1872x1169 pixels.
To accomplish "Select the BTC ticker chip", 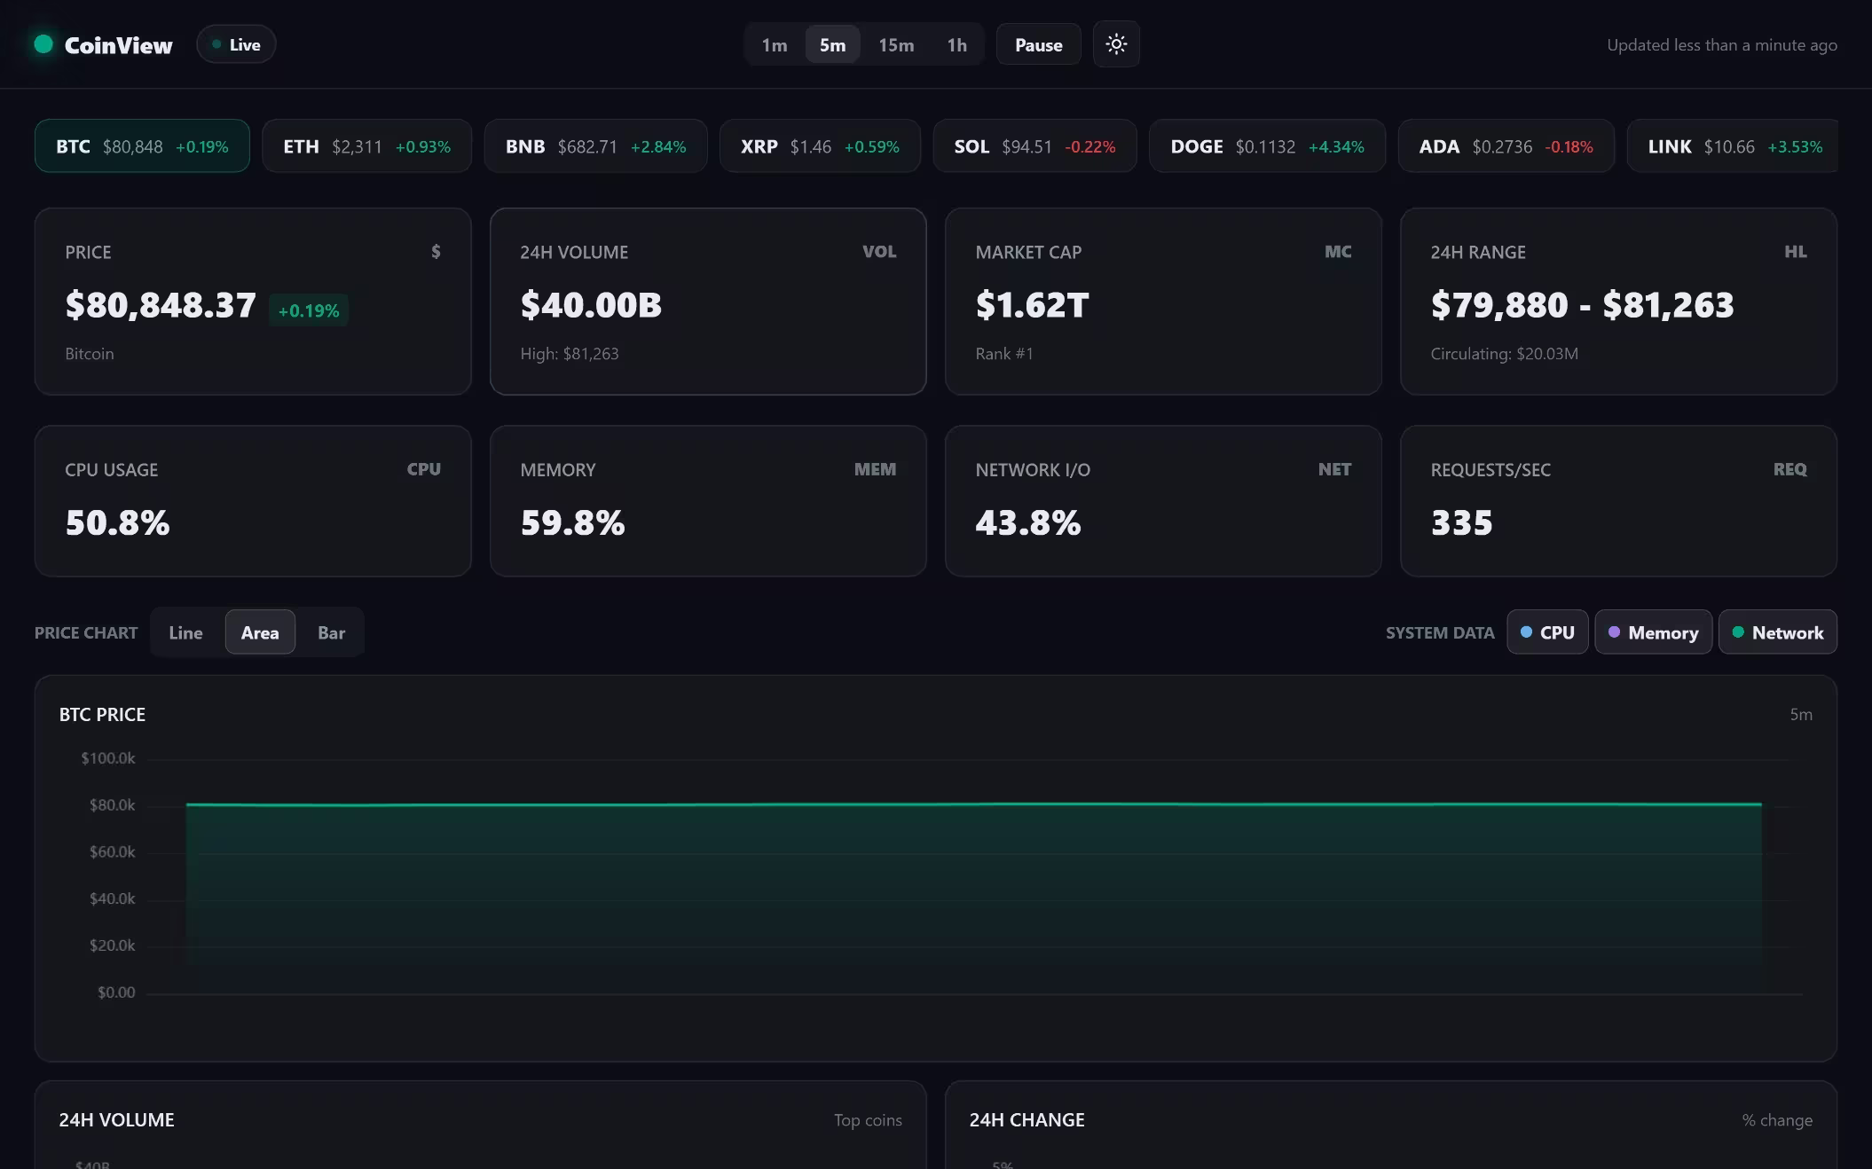I will 142,146.
